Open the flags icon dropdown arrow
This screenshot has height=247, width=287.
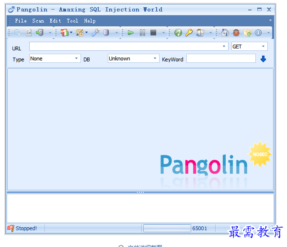click(x=71, y=33)
